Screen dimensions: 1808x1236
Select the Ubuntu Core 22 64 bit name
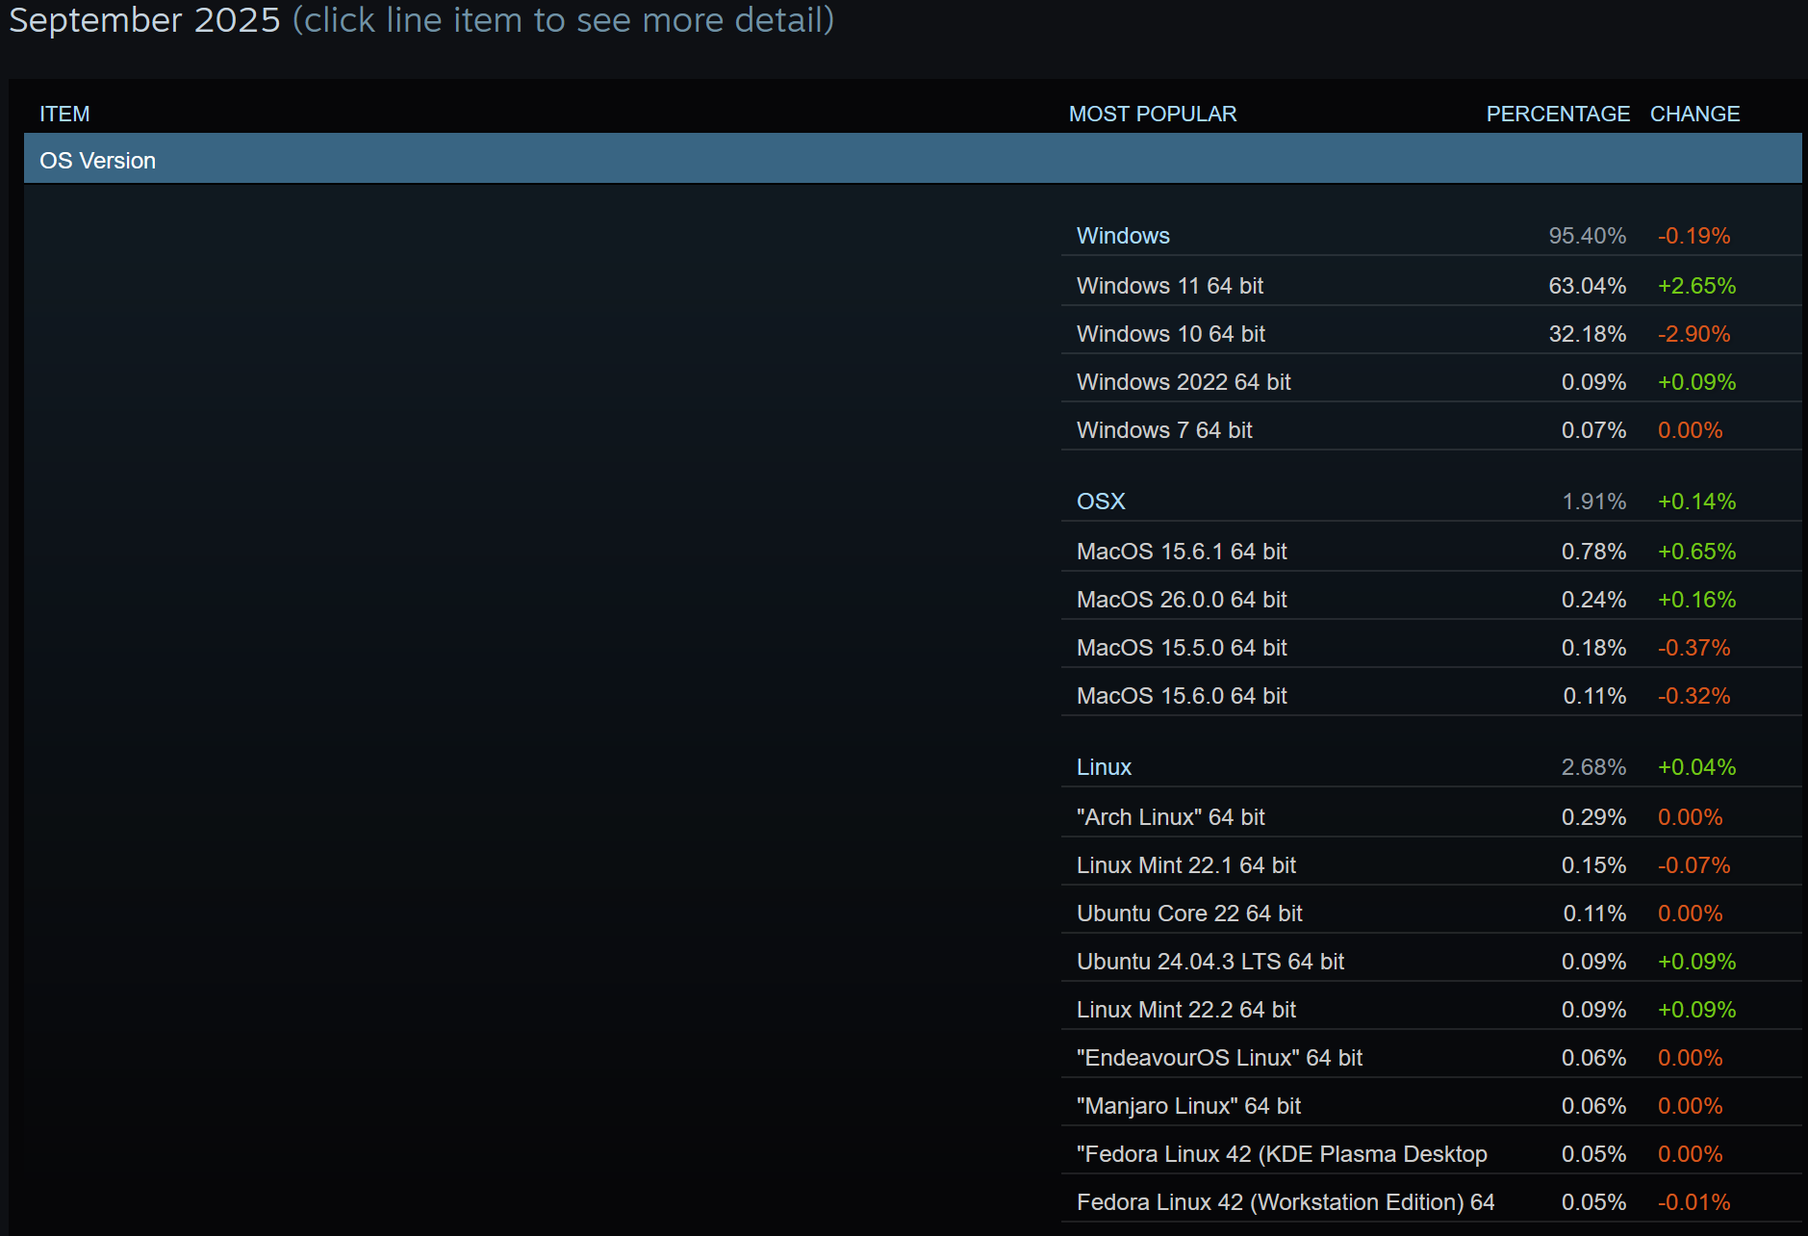(1189, 914)
